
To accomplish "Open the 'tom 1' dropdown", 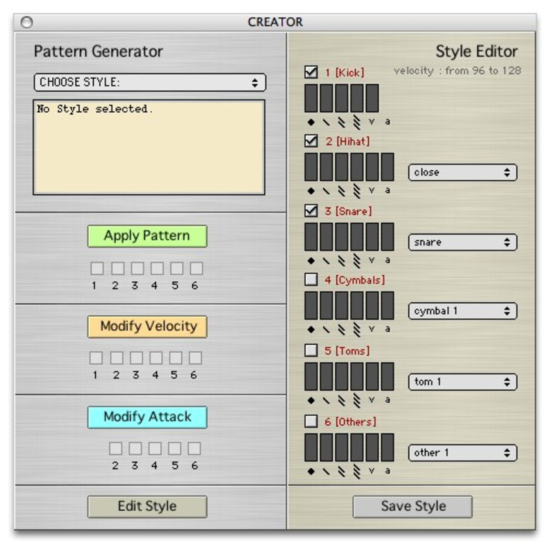I will (463, 382).
